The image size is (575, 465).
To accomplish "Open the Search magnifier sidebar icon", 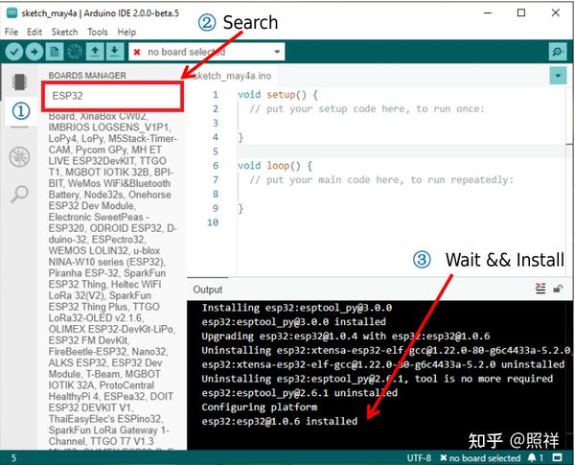I will point(19,194).
